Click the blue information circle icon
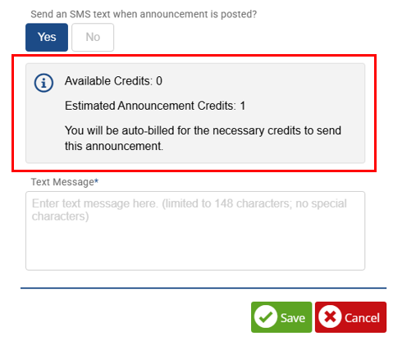 click(43, 83)
